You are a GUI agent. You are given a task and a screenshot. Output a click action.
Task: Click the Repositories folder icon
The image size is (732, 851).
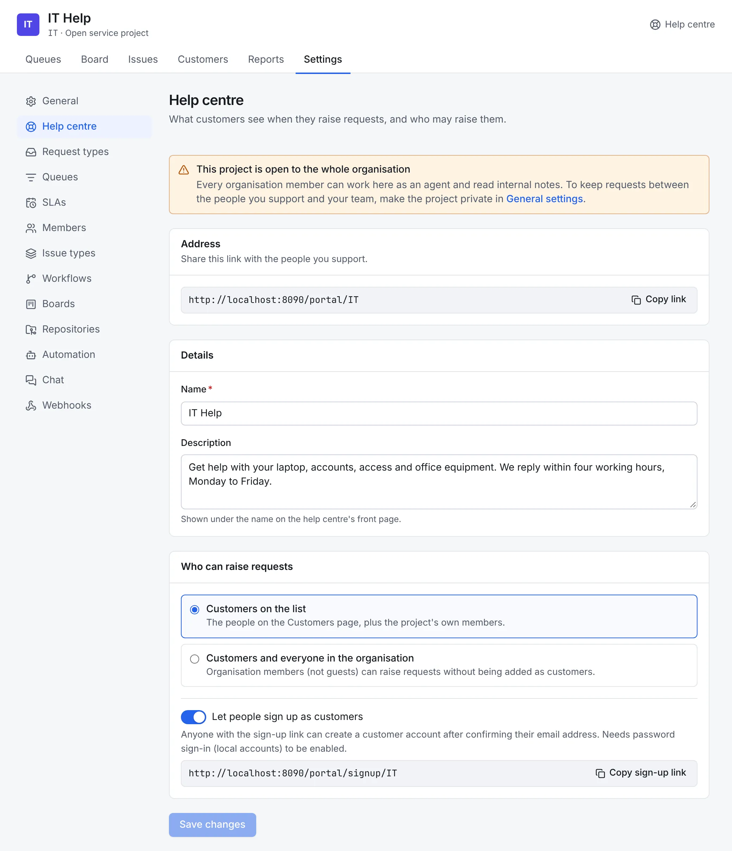click(x=31, y=329)
